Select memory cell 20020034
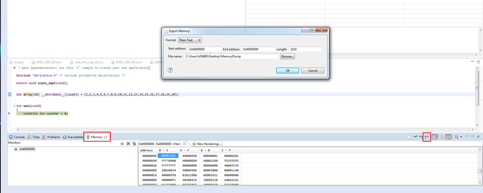 [x=168, y=170]
